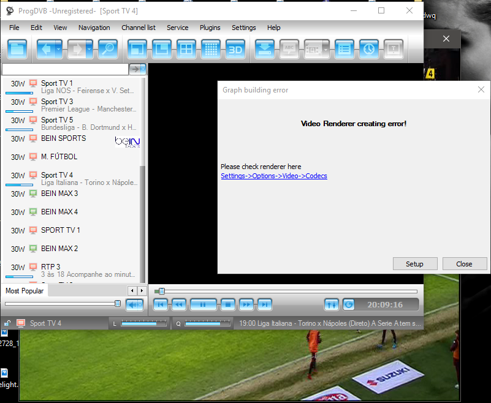491x403 pixels.
Task: Click the playback seek bar
Action: tap(286, 292)
